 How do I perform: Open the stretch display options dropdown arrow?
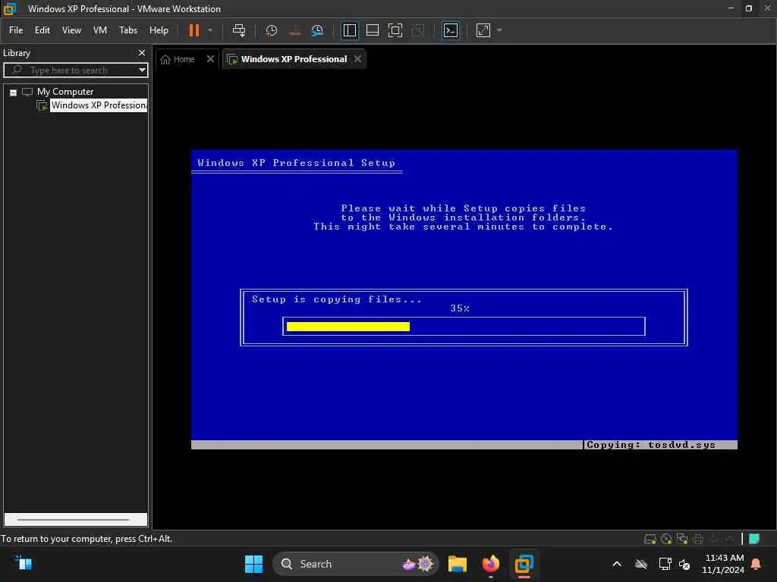click(x=499, y=30)
